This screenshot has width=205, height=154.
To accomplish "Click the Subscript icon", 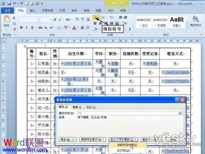I will click(x=46, y=28).
